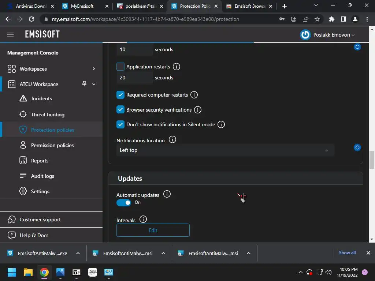This screenshot has width=375, height=281.
Task: Click the Permission policies person icon
Action: [23, 145]
